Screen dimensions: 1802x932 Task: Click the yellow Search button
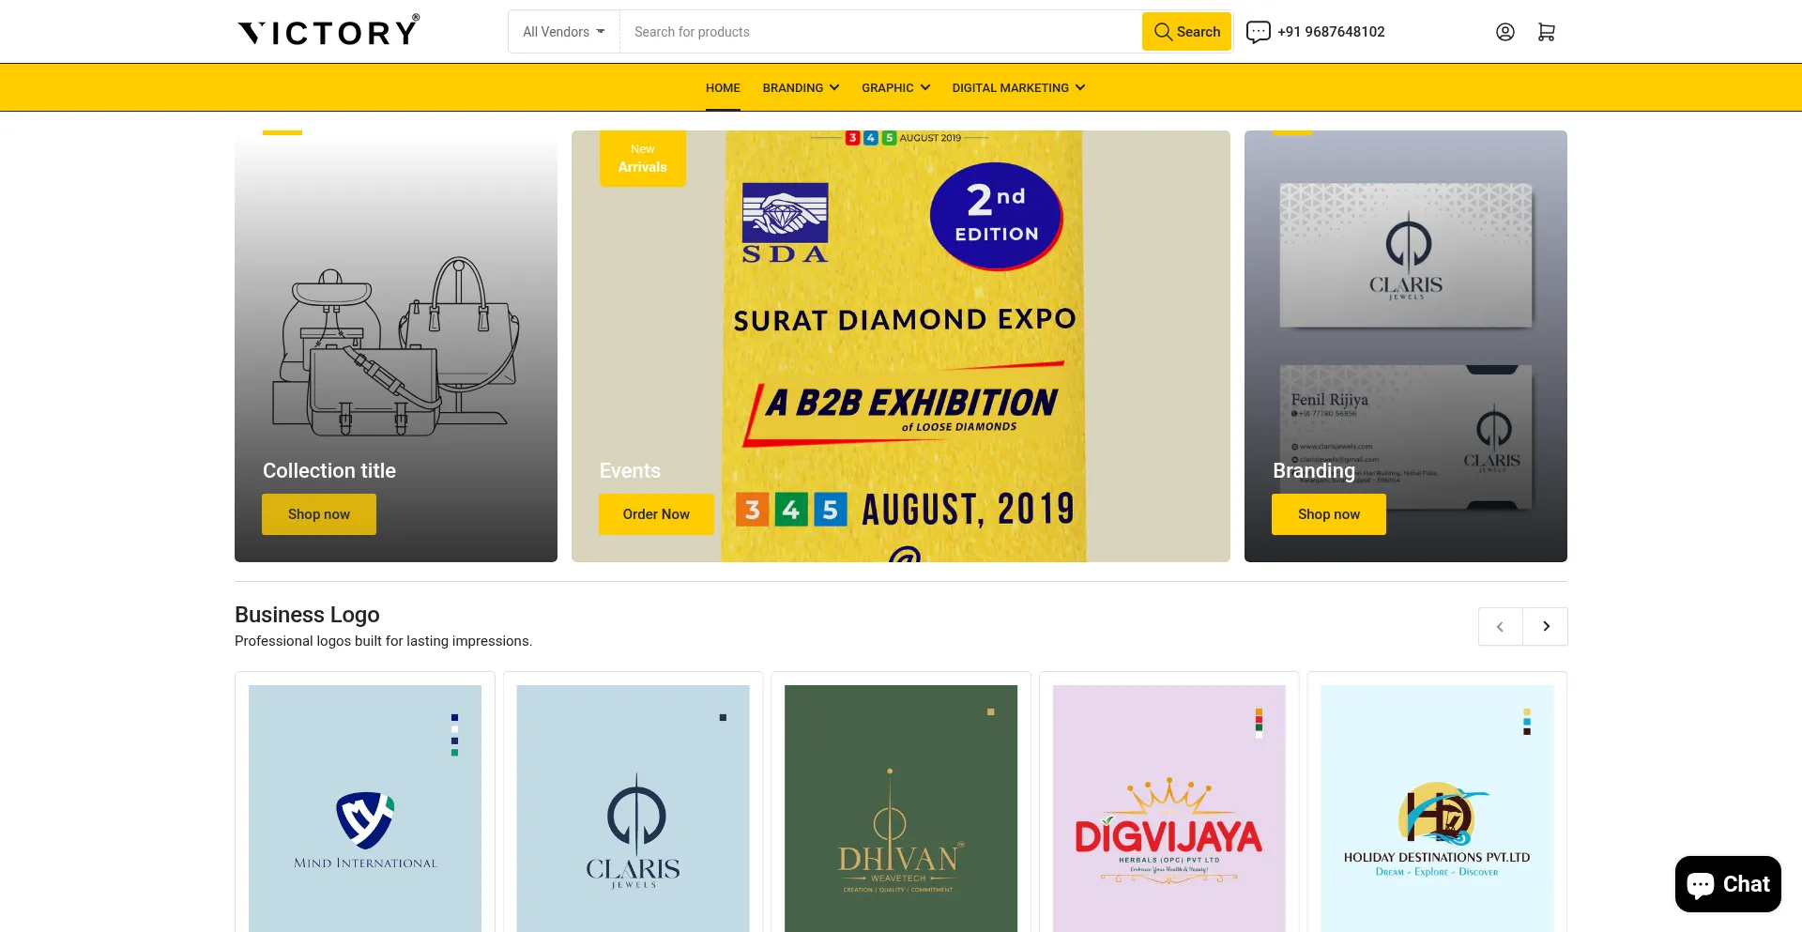(1186, 32)
